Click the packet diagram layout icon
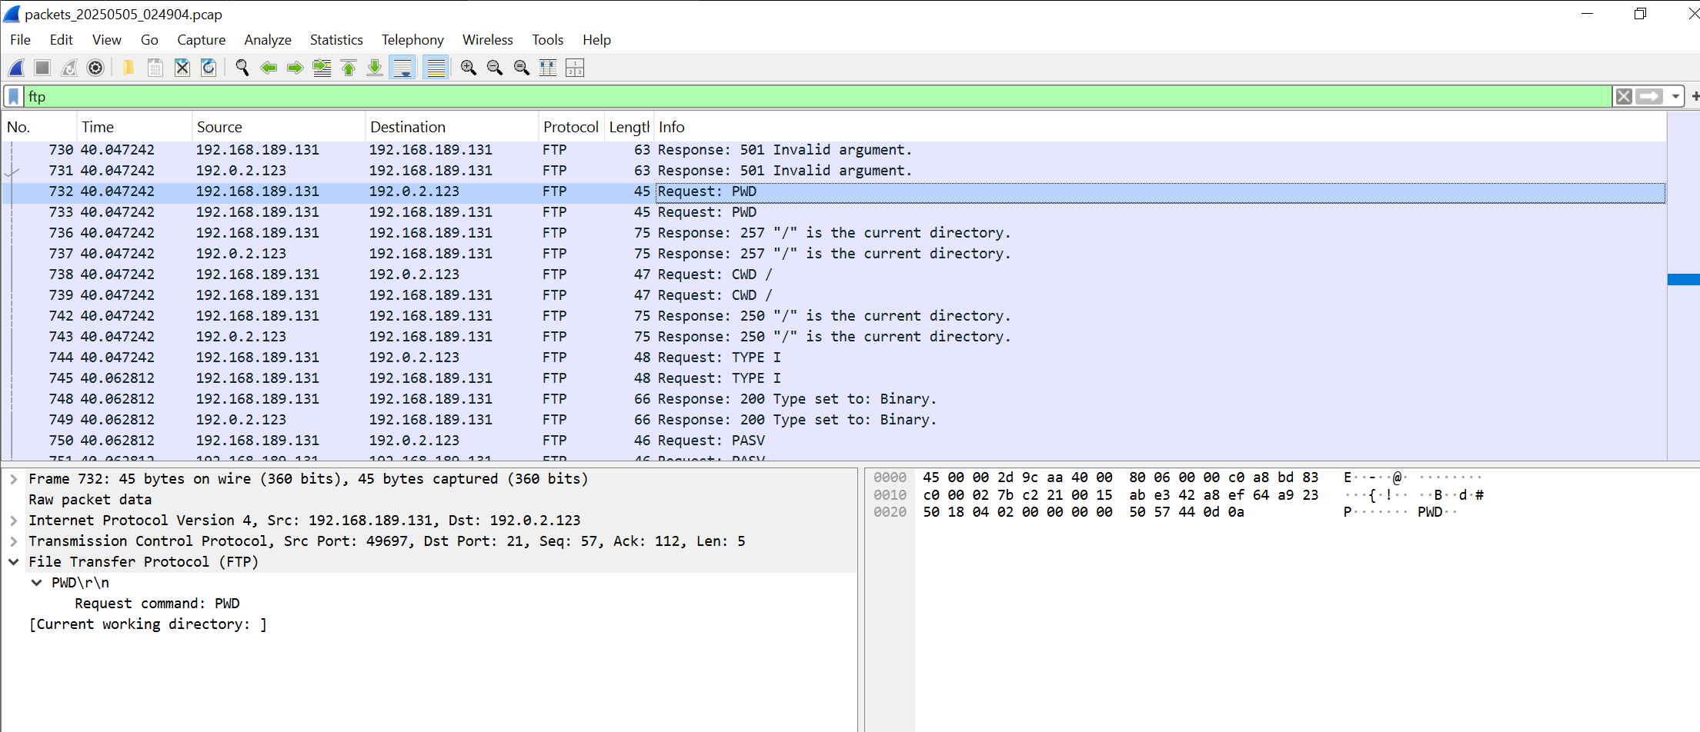Viewport: 1700px width, 732px height. 575,68
